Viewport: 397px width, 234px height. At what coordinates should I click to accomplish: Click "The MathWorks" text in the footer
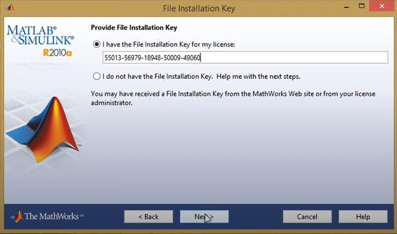click(54, 217)
